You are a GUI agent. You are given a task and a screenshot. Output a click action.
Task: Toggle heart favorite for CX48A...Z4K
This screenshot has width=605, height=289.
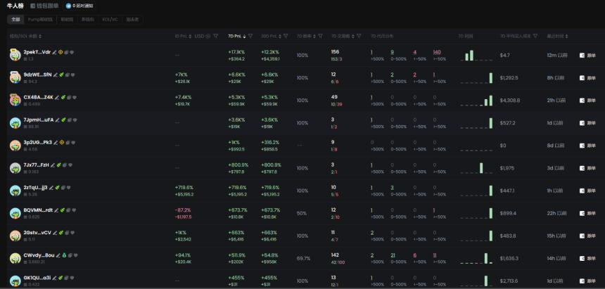pyautogui.click(x=75, y=98)
